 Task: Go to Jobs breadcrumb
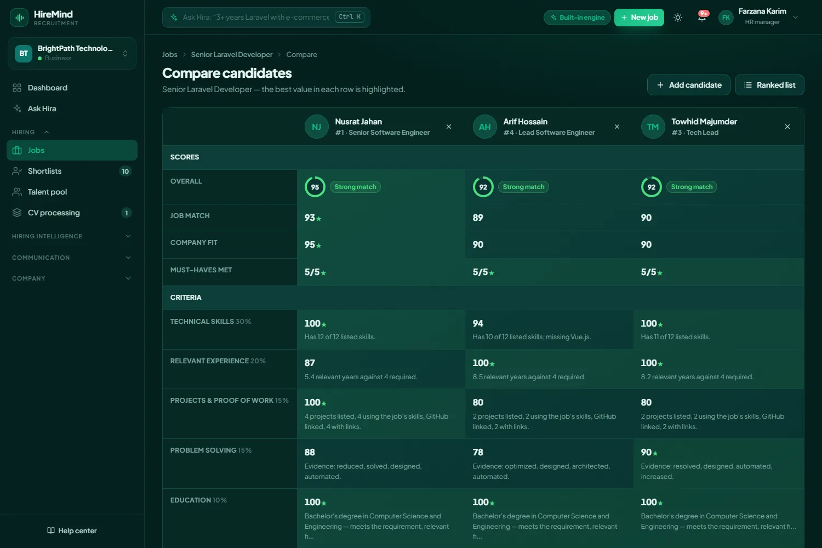pos(170,54)
